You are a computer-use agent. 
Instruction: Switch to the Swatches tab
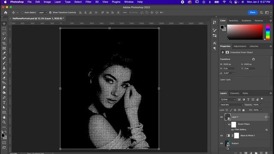233,21
